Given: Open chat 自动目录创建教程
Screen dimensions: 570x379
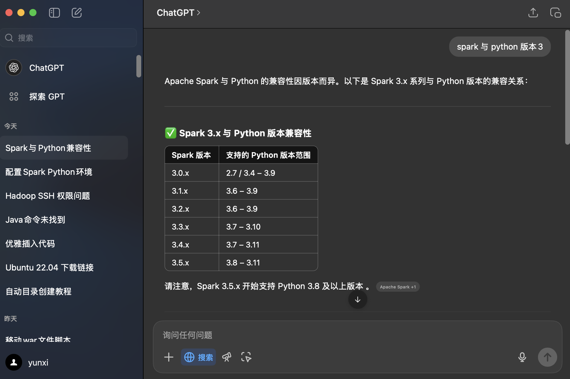Looking at the screenshot, I should [x=64, y=291].
